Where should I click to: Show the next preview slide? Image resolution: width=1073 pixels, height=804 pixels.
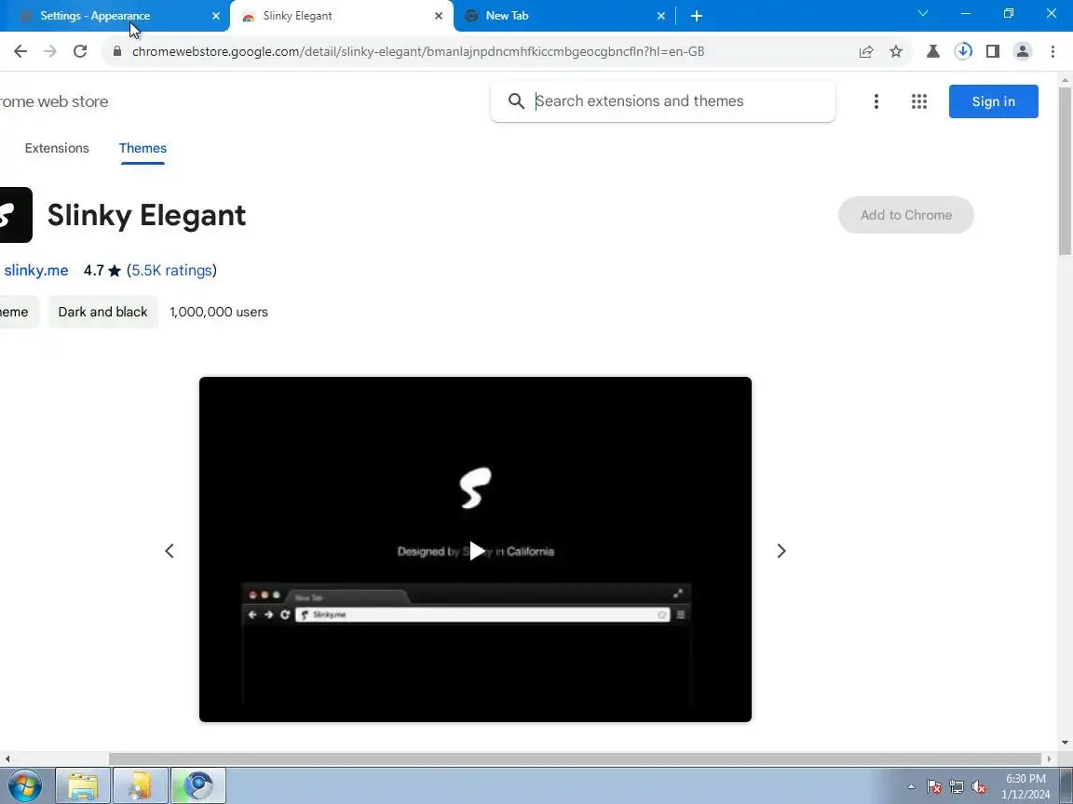tap(781, 550)
